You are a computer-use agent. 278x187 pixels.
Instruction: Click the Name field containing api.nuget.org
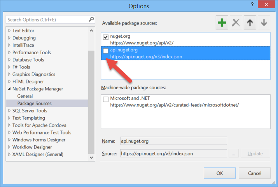point(173,141)
